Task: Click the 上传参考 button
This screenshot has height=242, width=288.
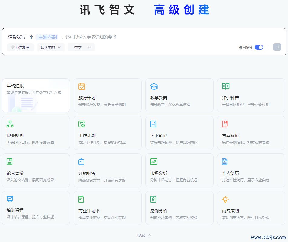Action: pos(20,47)
